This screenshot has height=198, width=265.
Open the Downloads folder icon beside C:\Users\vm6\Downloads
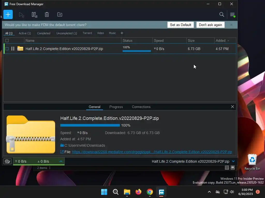pos(62,145)
